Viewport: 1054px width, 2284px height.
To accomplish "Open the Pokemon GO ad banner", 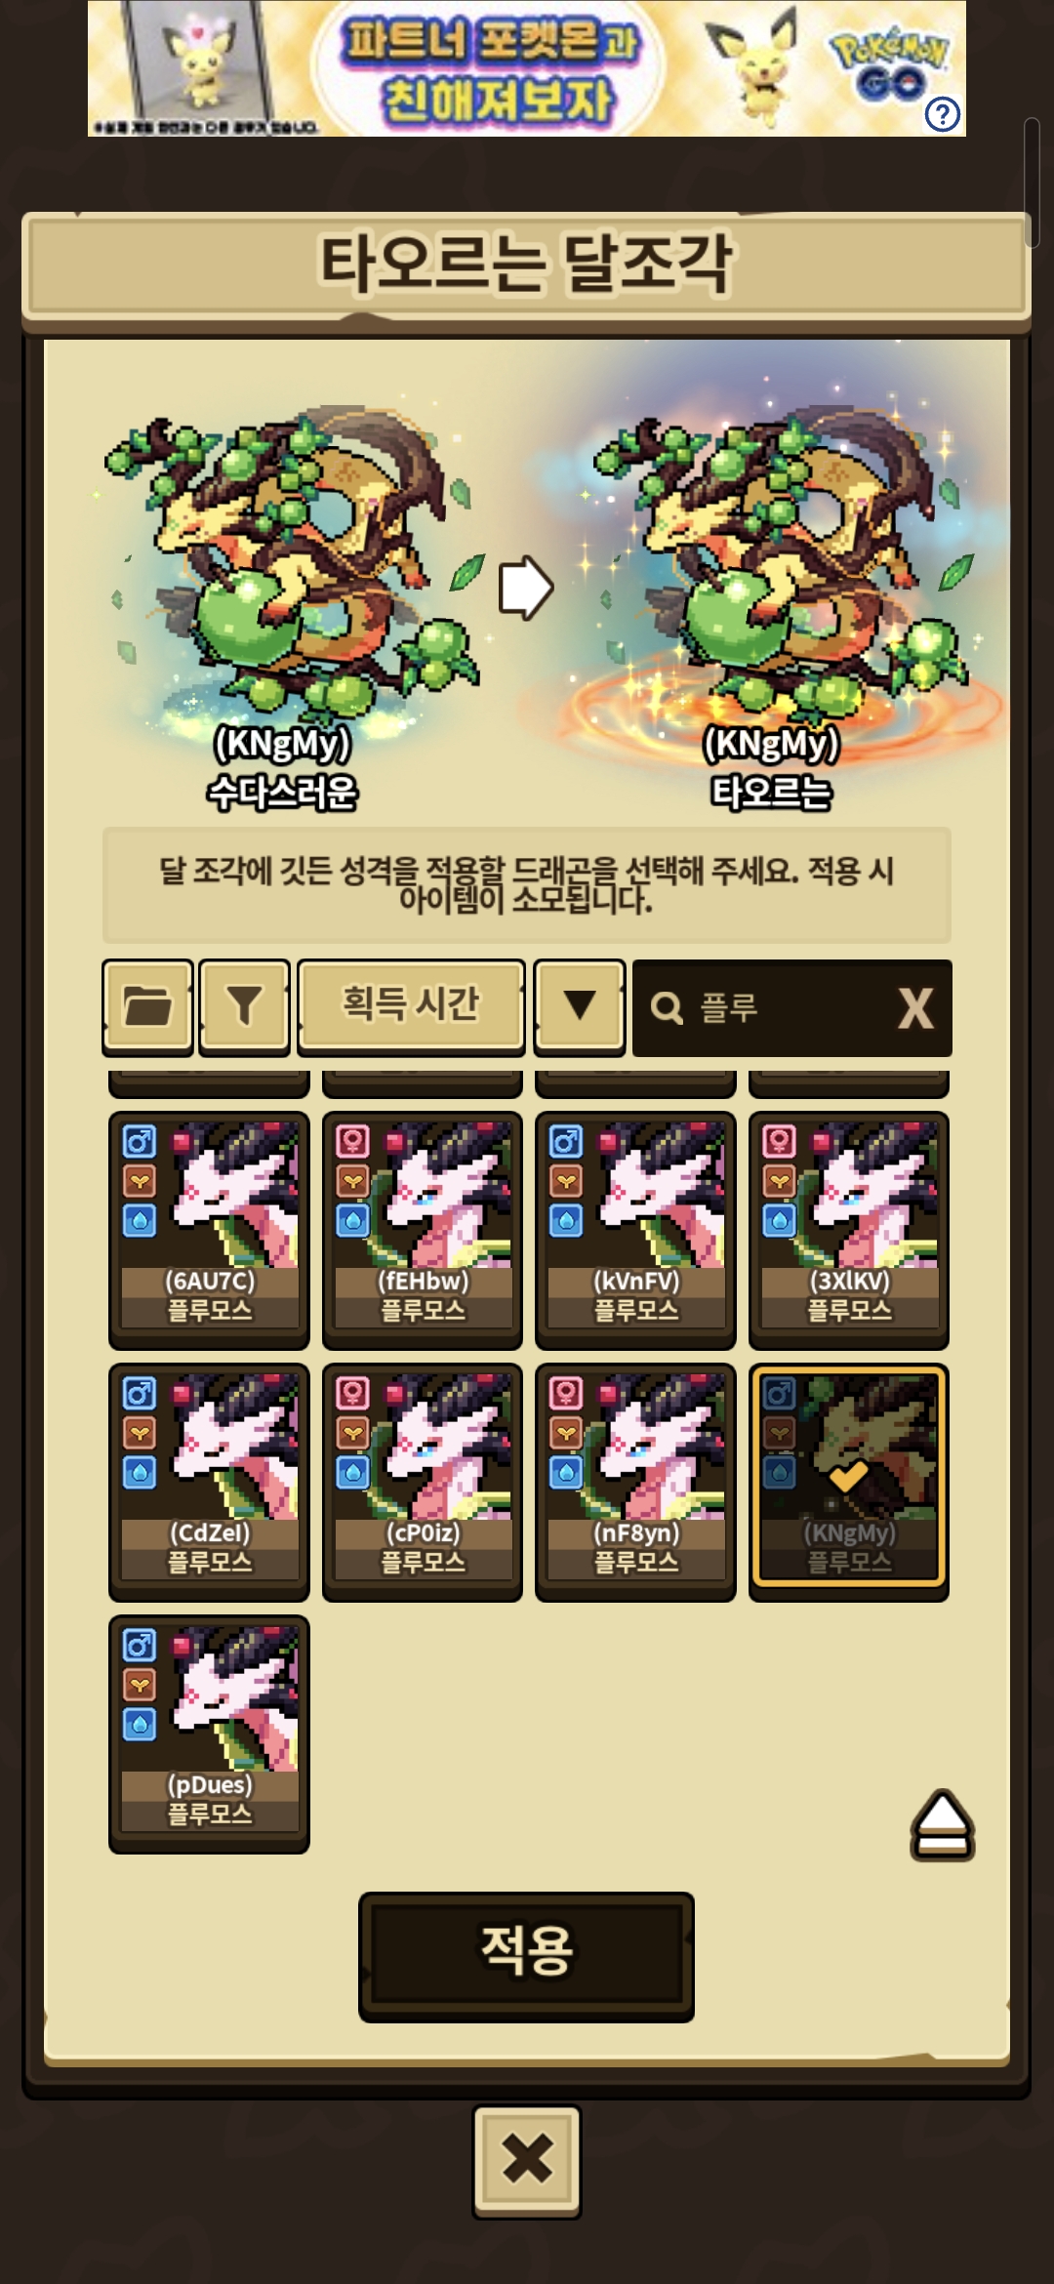I will tap(527, 68).
